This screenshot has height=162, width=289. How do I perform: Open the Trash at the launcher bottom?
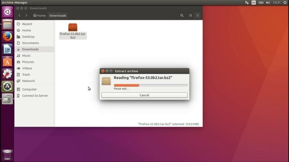point(7,155)
